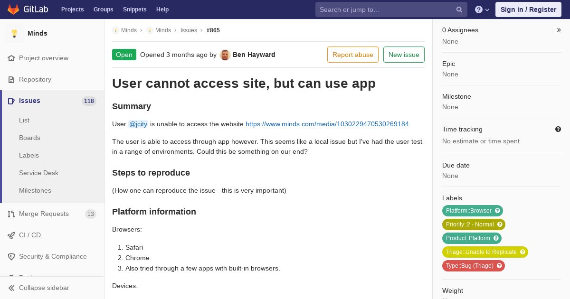The image size is (570, 299).
Task: Click the Minds project lightbulb avatar
Action: 14,33
